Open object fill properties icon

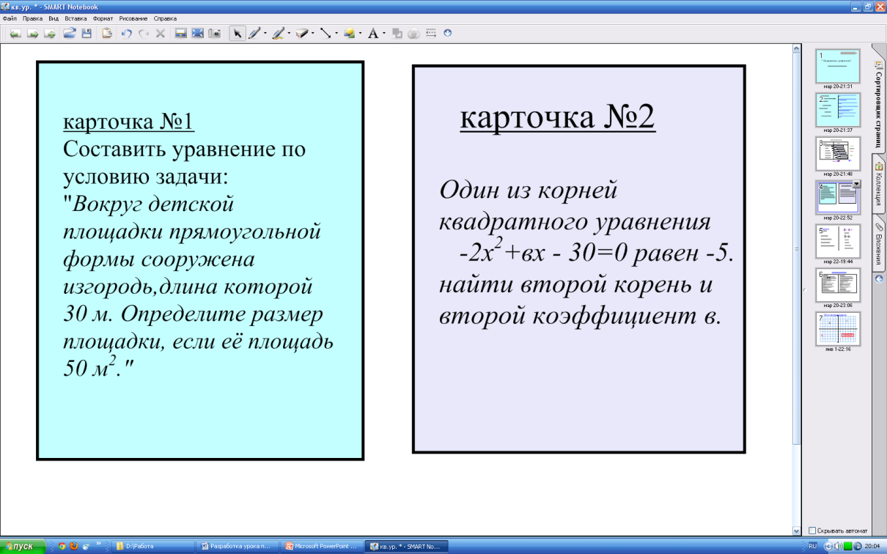397,33
